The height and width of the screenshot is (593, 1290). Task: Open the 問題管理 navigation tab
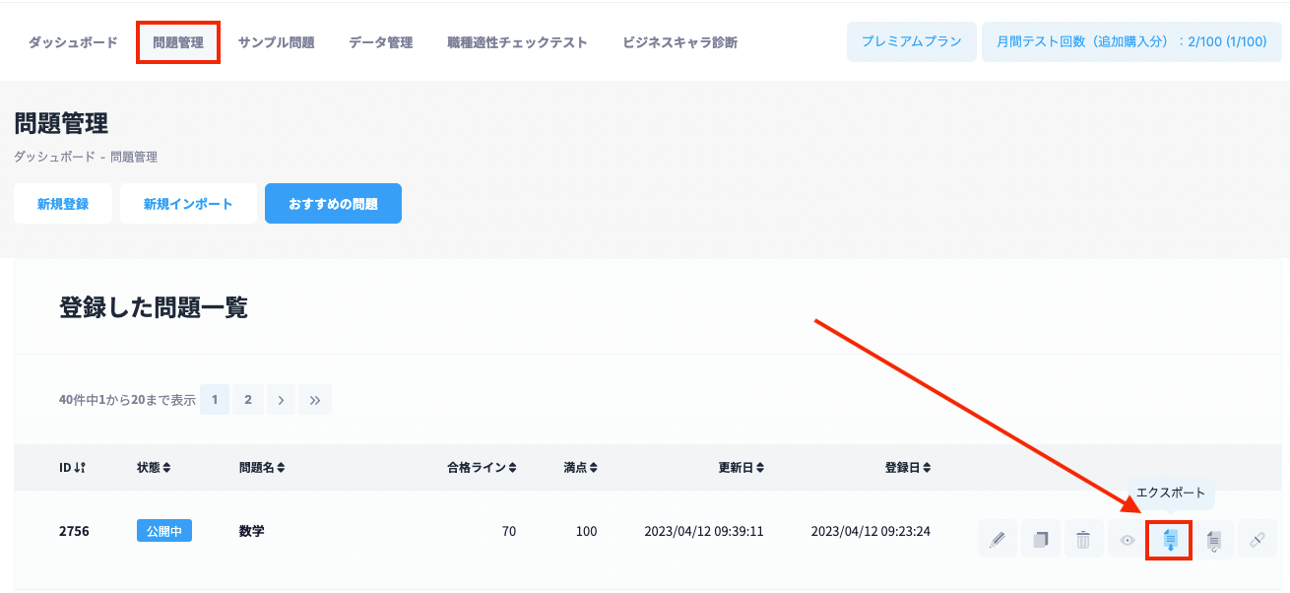(178, 42)
